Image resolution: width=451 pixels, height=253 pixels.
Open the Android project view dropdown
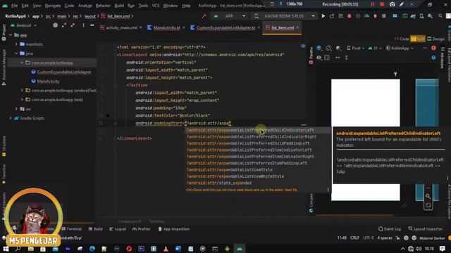click(24, 25)
